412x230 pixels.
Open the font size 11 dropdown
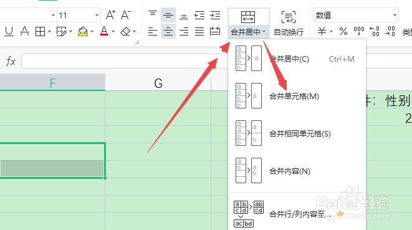click(97, 15)
